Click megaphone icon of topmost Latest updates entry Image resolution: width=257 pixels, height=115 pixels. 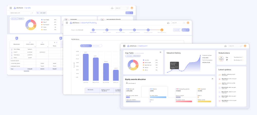click(220, 75)
